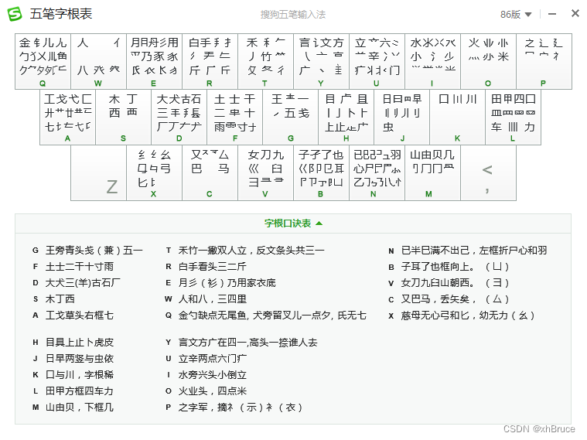The height and width of the screenshot is (440, 587).
Task: Click the U key with 立 radicals
Action: click(377, 61)
